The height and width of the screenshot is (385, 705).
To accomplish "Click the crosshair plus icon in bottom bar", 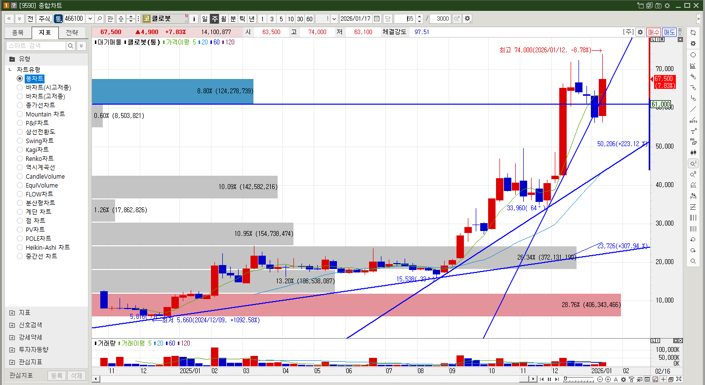I will (663, 379).
